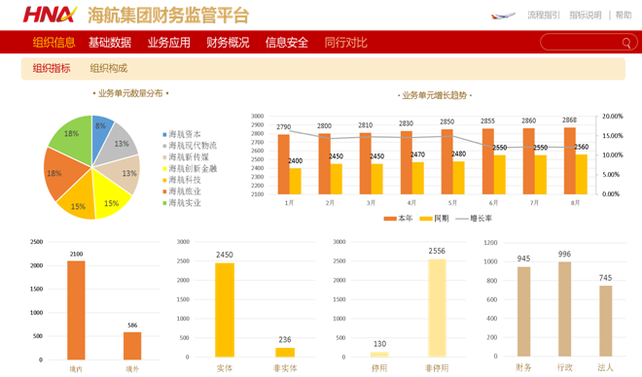Click inside the search input field

point(582,42)
